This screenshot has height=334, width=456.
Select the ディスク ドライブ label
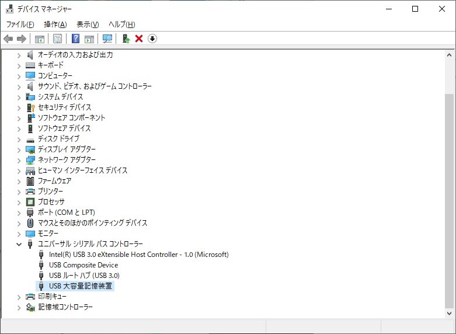58,139
